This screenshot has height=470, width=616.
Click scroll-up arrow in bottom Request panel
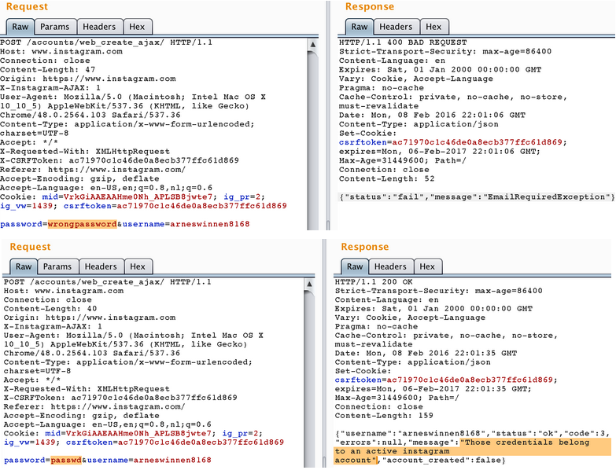[309, 284]
